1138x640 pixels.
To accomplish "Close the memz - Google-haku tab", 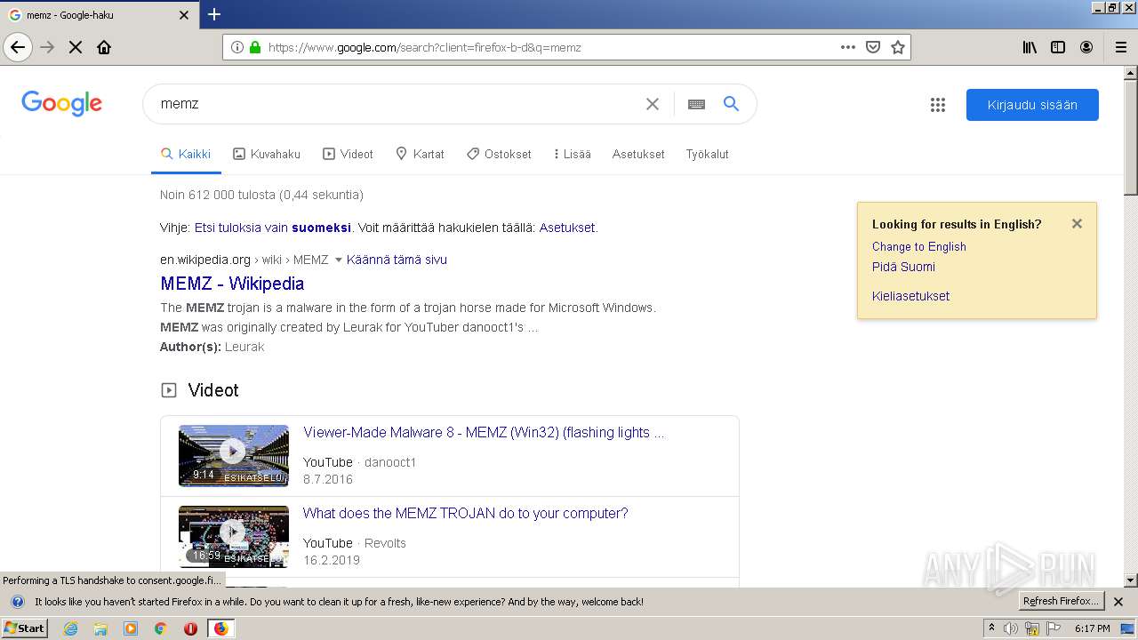I will pyautogui.click(x=184, y=15).
